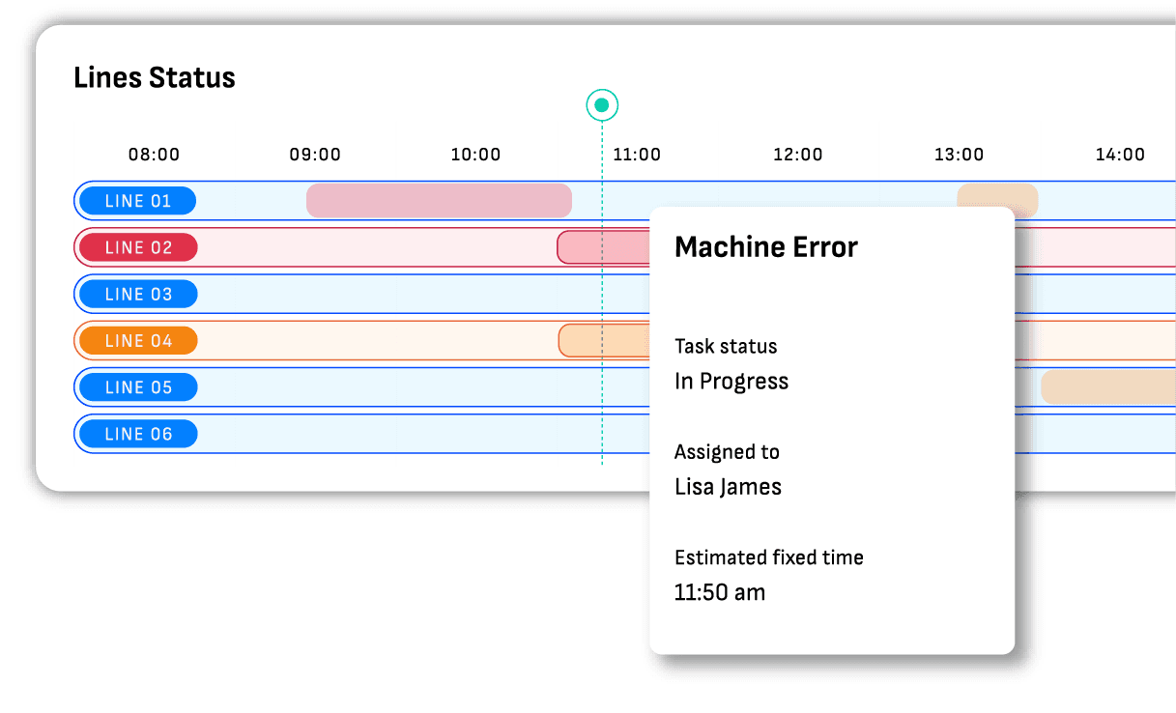Viewport: 1176px width, 713px height.
Task: Collapse the LINE 02 timeline row
Action: click(387, 247)
